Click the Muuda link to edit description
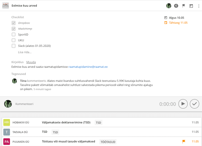Screen dimensions: 202x146 (x=31, y=62)
